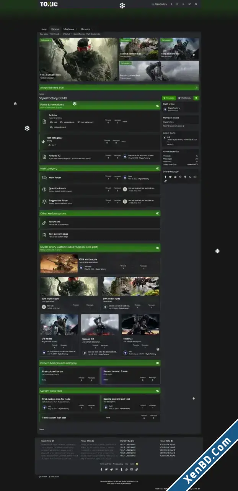The image size is (238, 491).
Task: Click Search forums in sub-navigation
Action: point(79,34)
